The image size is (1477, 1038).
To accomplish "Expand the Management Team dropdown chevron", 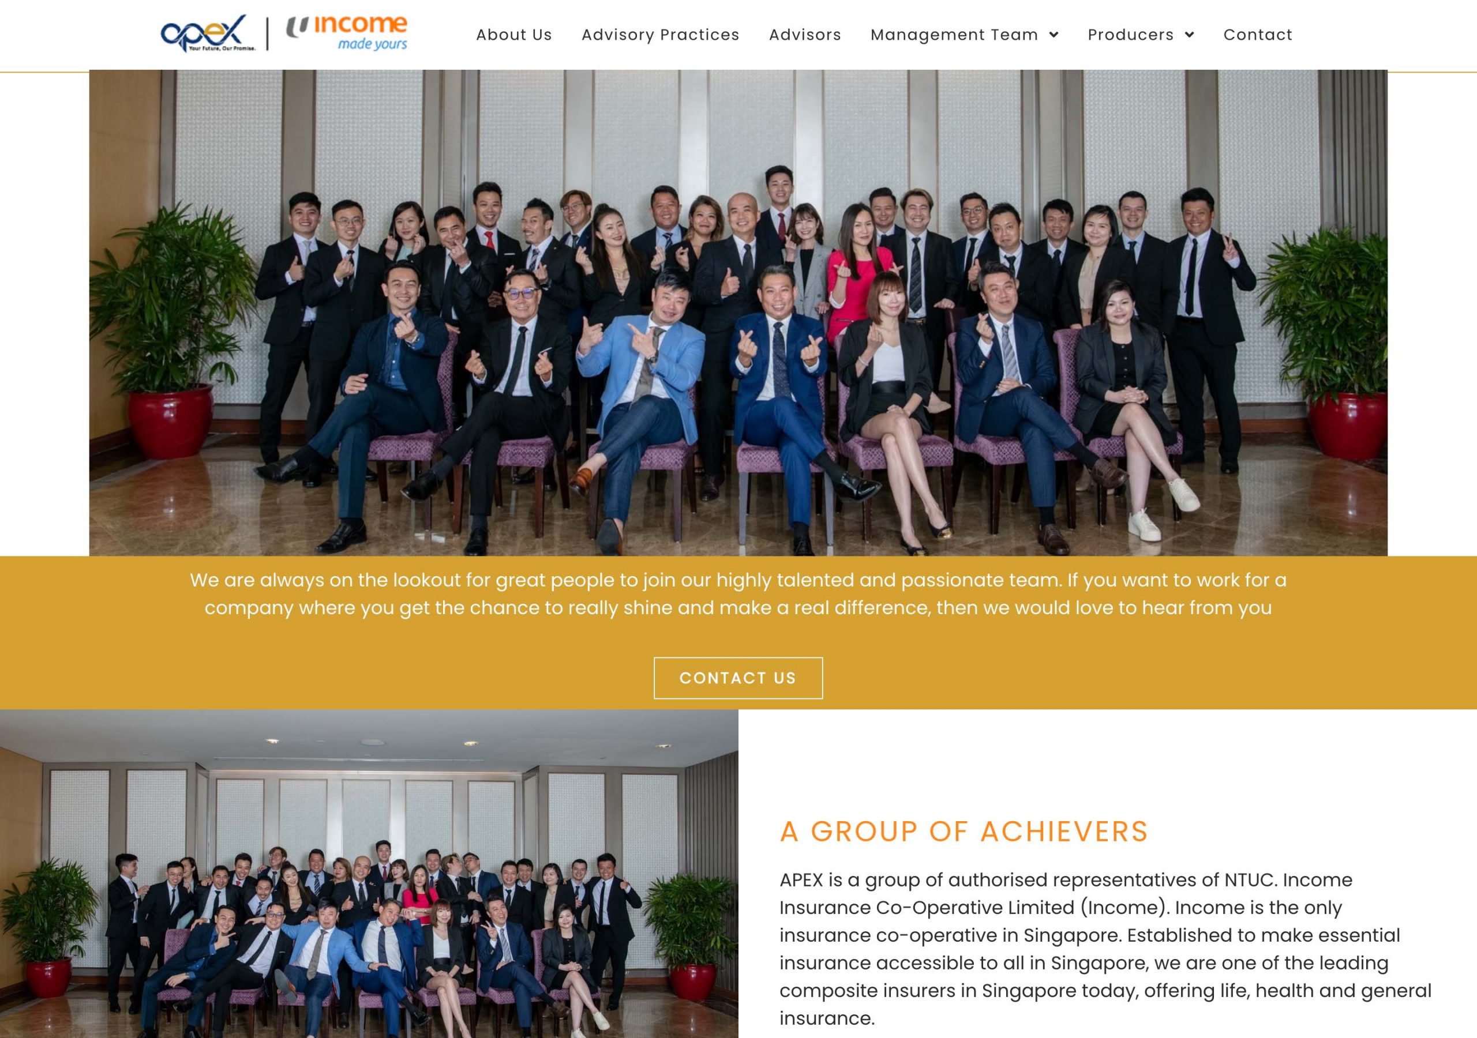I will (x=1054, y=35).
